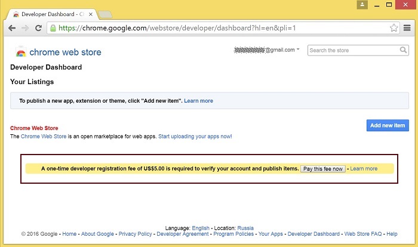The width and height of the screenshot is (418, 247).
Task: Open the Developer Agreement footer link
Action: [183, 234]
